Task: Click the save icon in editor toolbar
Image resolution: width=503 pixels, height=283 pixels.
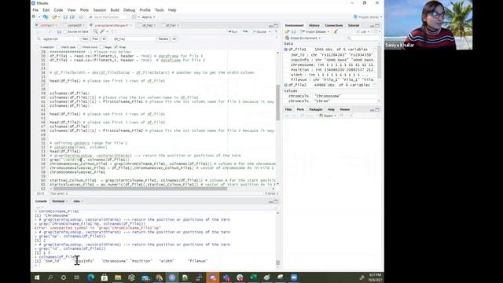Action: coord(60,31)
